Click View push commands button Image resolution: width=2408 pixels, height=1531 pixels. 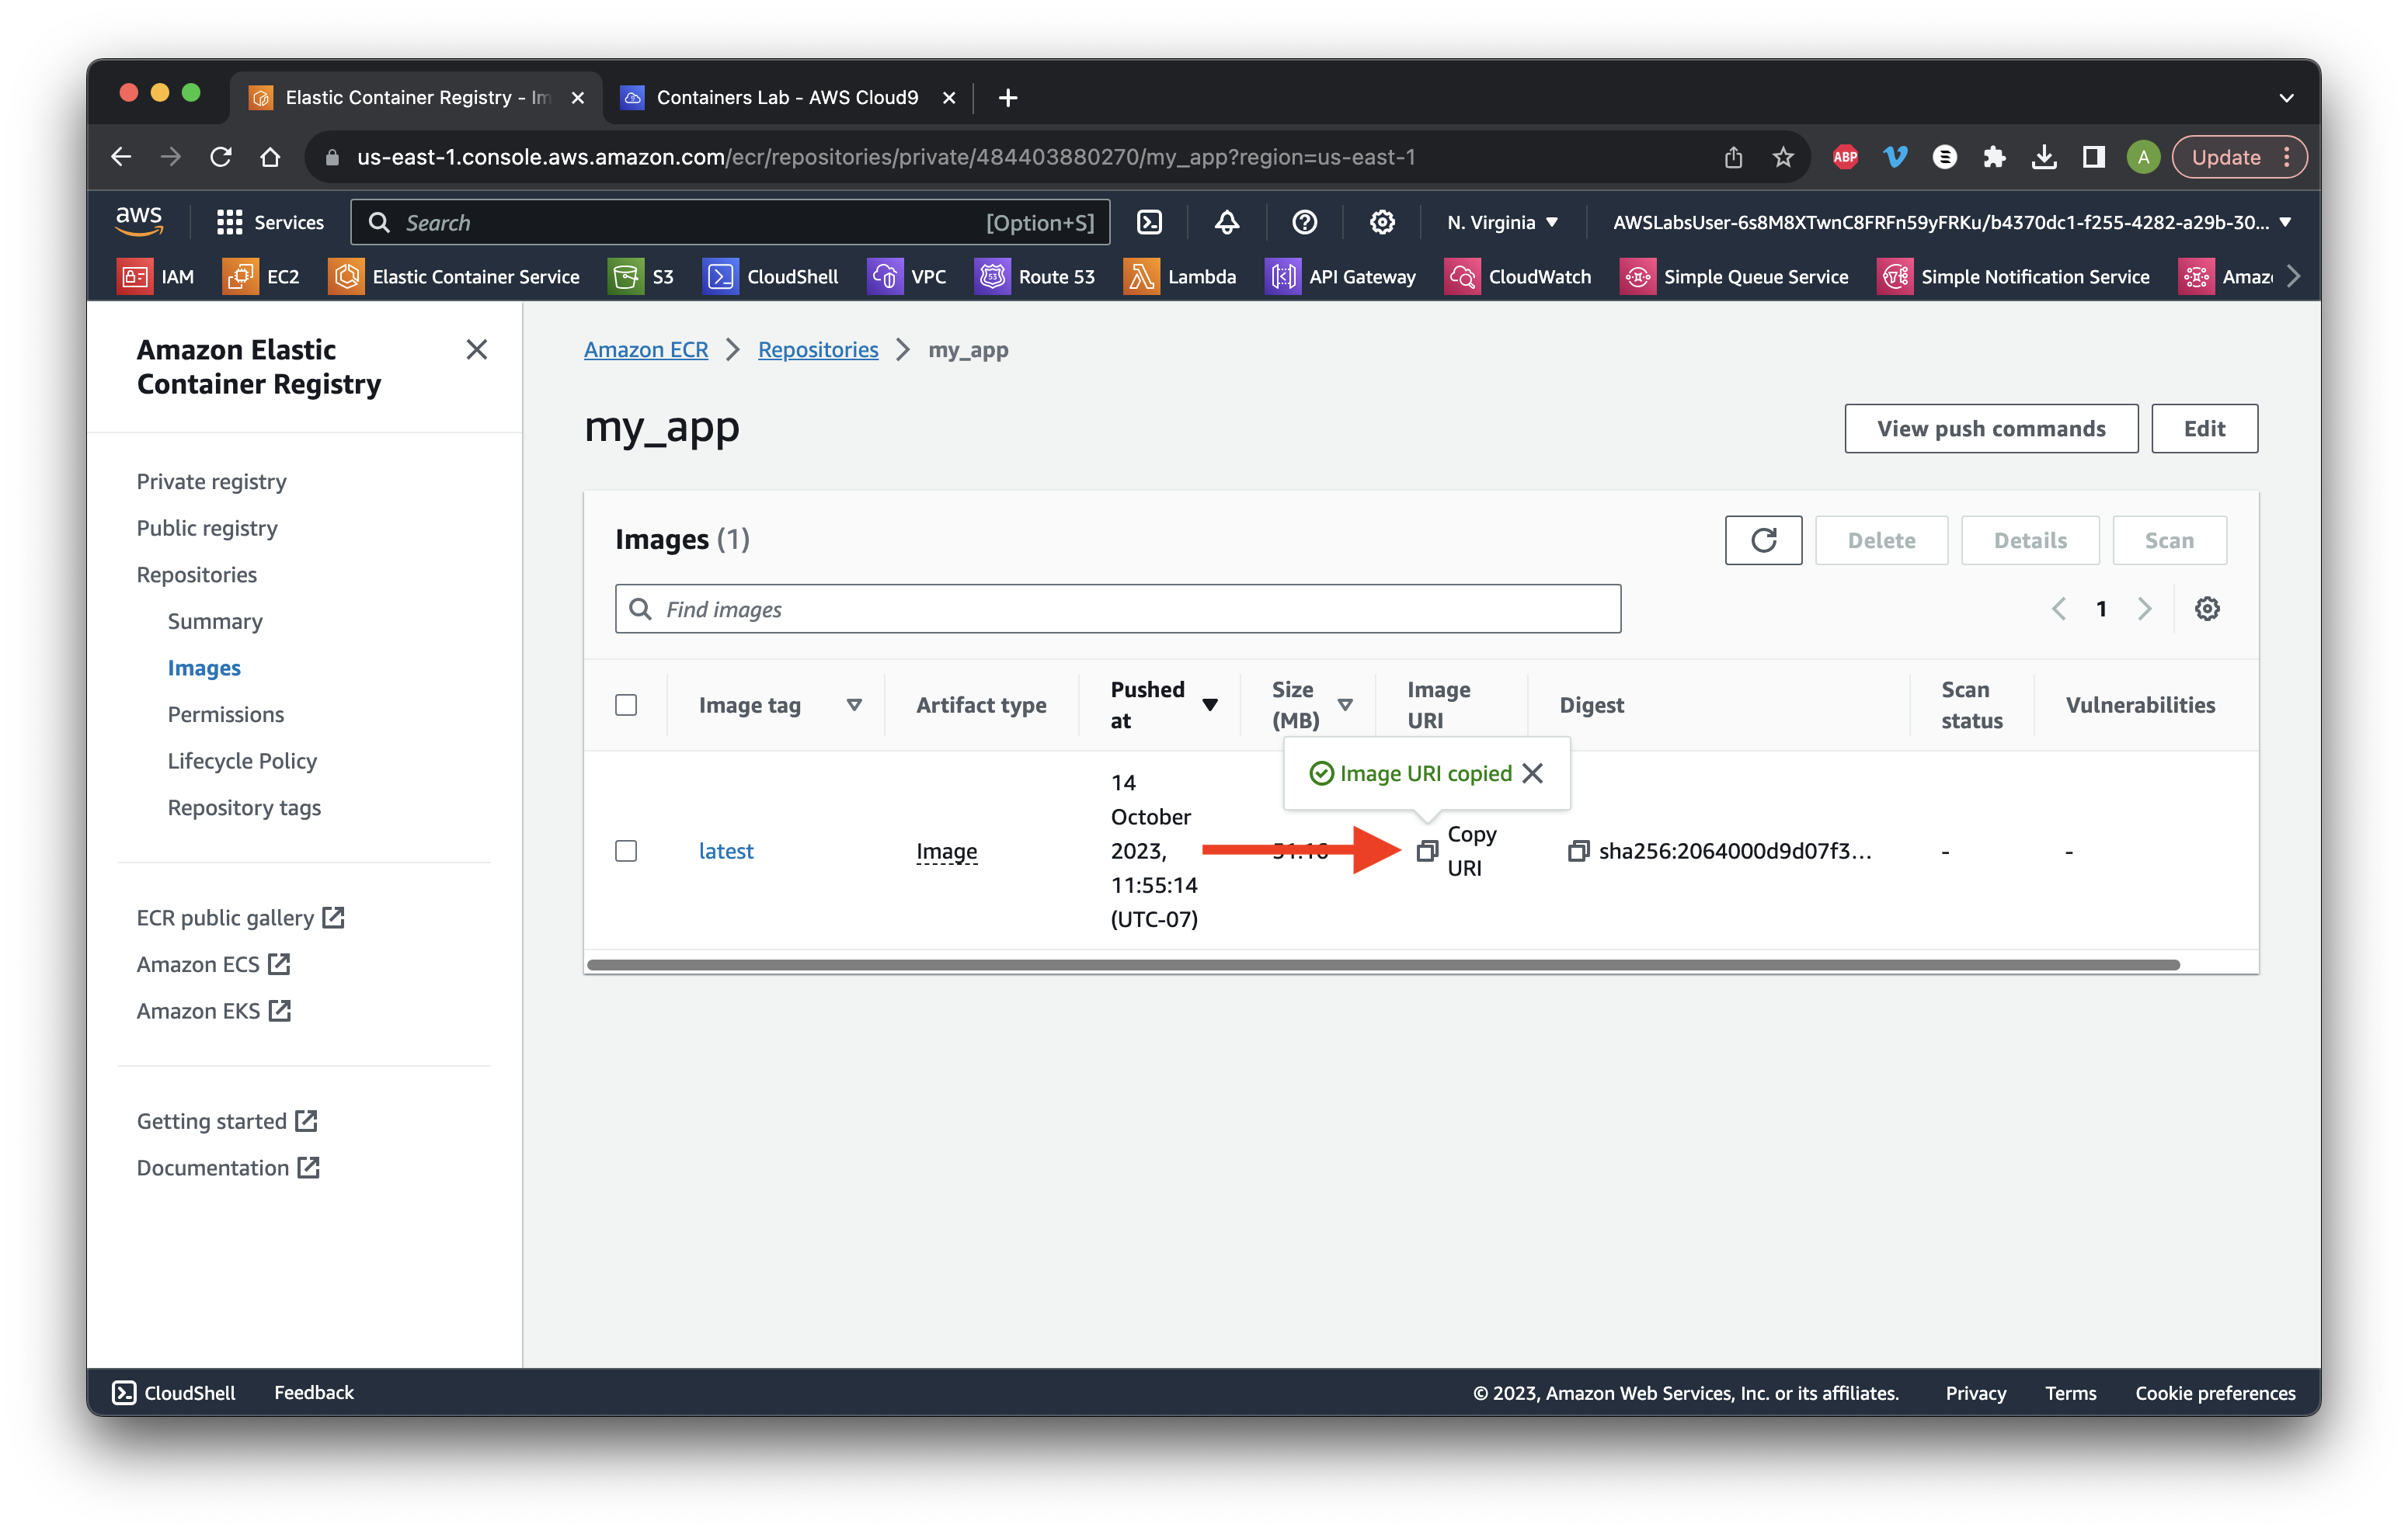pyautogui.click(x=1991, y=428)
